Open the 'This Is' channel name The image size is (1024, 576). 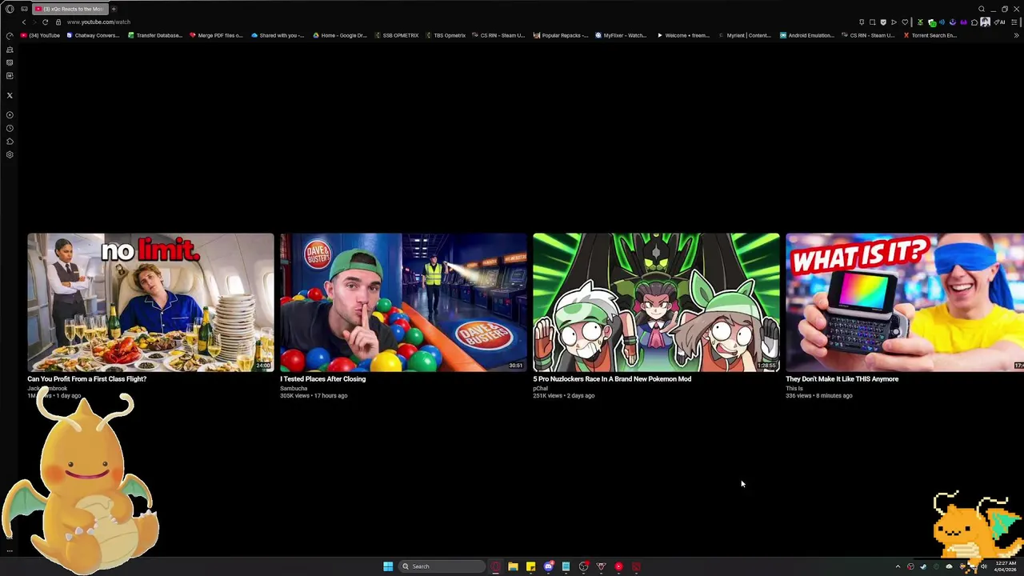click(x=794, y=388)
